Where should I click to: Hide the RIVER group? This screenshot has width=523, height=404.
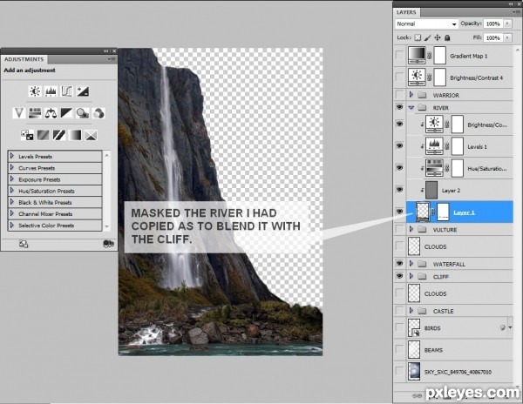pyautogui.click(x=399, y=107)
